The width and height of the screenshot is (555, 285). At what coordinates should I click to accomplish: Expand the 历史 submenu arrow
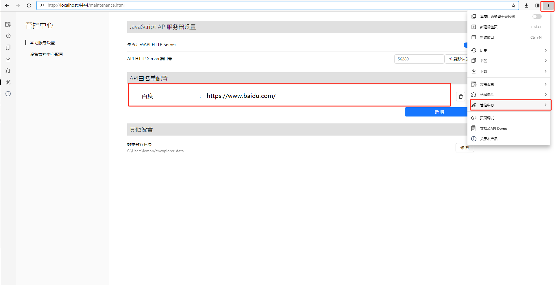pyautogui.click(x=545, y=50)
